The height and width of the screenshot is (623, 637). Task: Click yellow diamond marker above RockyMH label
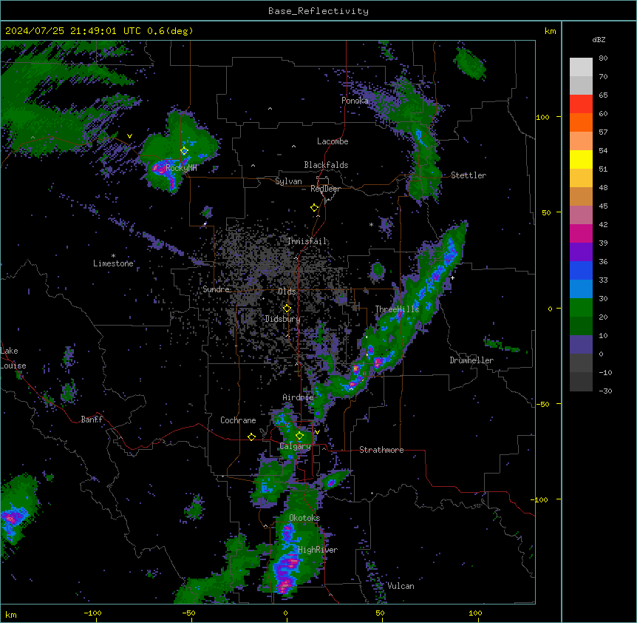point(184,151)
